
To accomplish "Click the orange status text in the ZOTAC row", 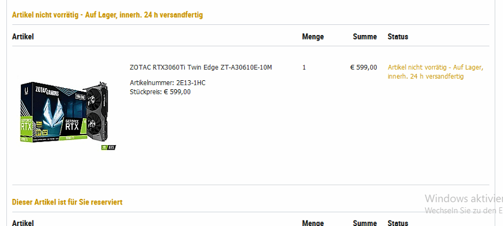I will 435,72.
